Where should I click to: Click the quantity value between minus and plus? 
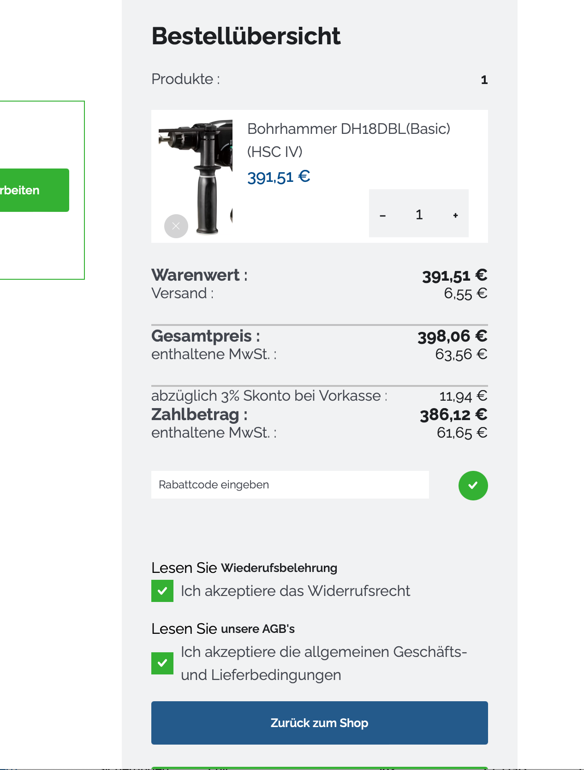(419, 215)
